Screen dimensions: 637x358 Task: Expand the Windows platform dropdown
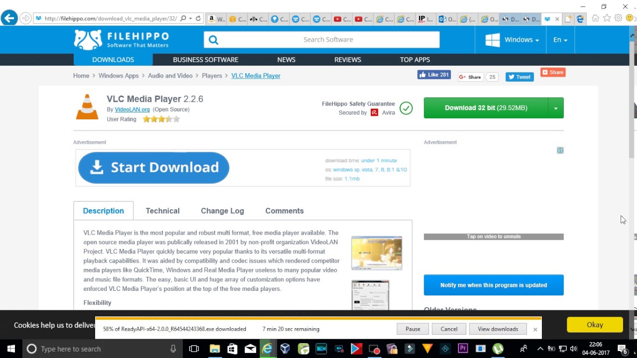click(512, 40)
